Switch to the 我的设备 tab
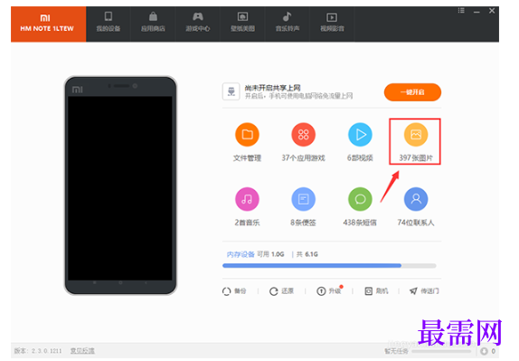Screen dimensions: 519x361 (x=109, y=23)
